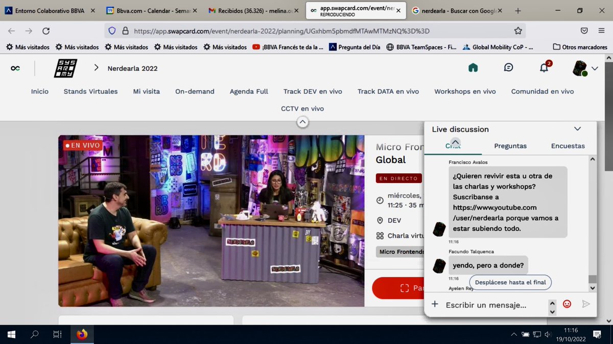Open Task View on taskbar

57,334
